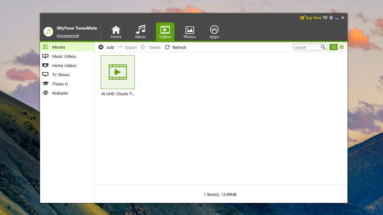The width and height of the screenshot is (383, 215).
Task: Select Movies in the sidebar
Action: click(x=67, y=47)
